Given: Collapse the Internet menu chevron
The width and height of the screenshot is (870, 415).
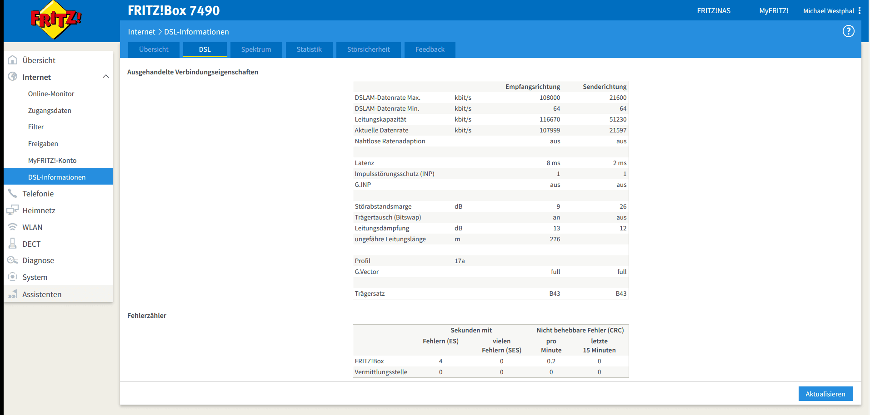Looking at the screenshot, I should [x=106, y=77].
